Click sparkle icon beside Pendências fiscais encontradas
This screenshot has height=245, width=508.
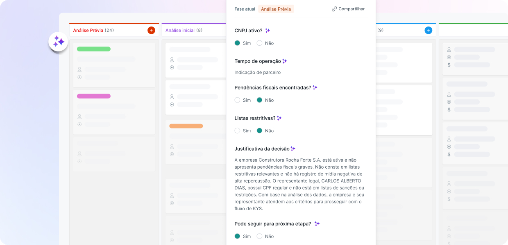point(315,87)
